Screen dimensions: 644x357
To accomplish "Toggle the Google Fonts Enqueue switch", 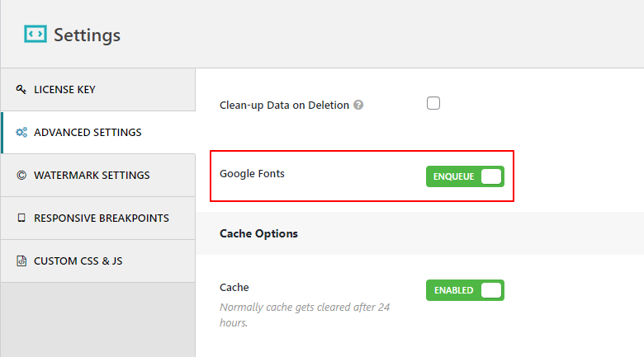I will point(465,176).
